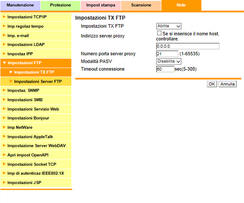Click the proxy server address field
Image resolution: width=244 pixels, height=203 pixels.
point(188,46)
